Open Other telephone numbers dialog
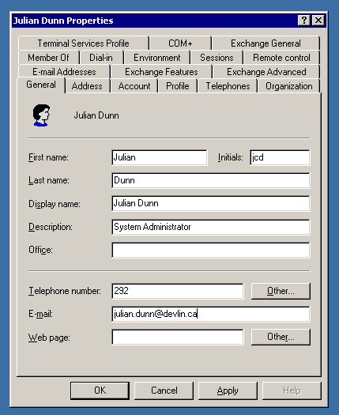Screen dimensions: 339x415 (x=281, y=291)
